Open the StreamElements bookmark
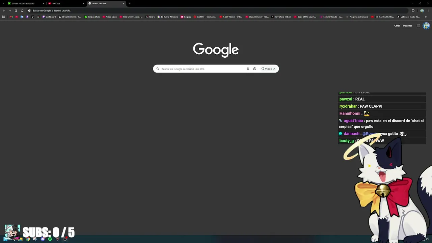Viewport: 432px width, 243px height. point(70,17)
